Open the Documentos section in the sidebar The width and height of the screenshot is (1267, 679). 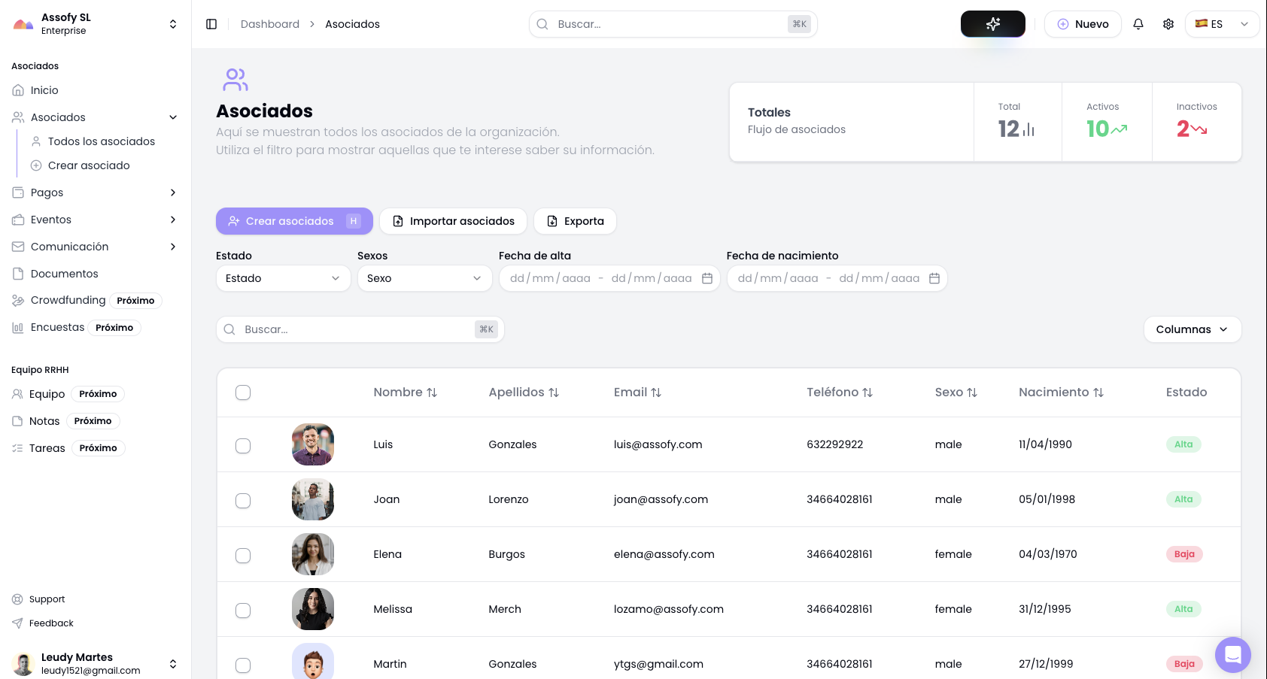64,274
